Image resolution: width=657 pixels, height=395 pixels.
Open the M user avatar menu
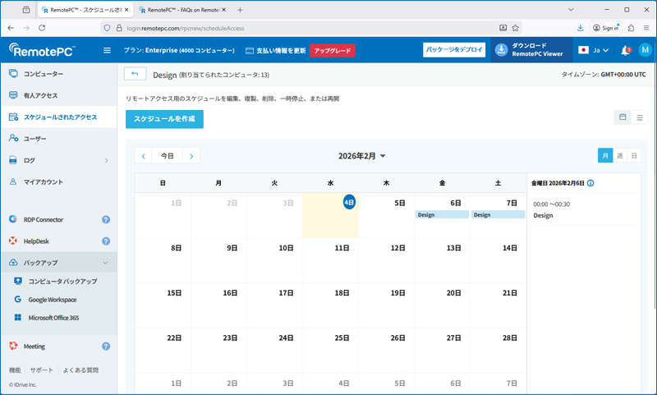click(x=645, y=50)
